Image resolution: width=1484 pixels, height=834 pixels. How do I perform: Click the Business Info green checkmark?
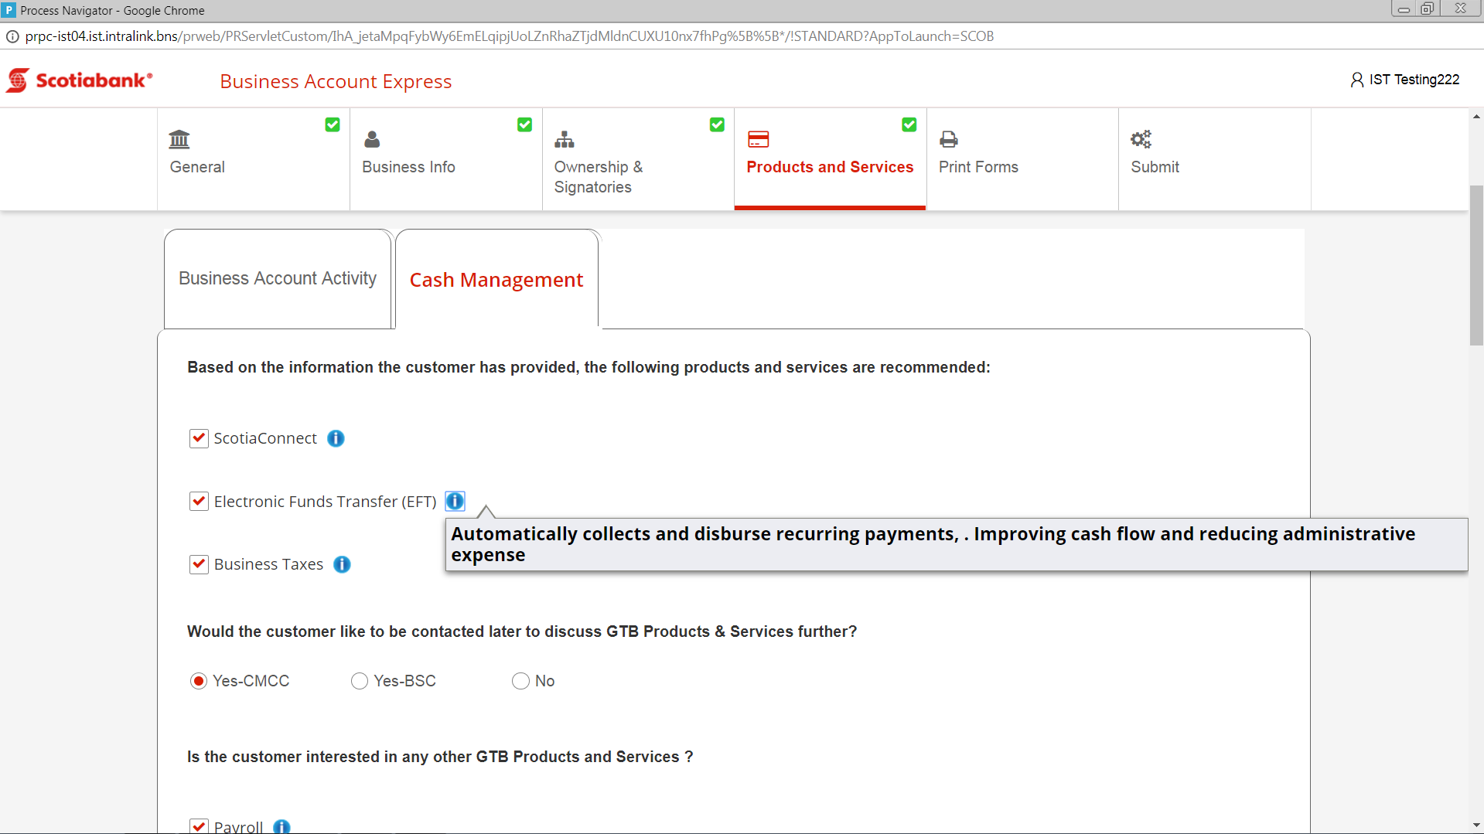tap(525, 124)
